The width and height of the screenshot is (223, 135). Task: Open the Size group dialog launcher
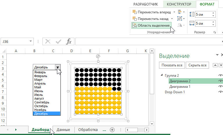[215, 32]
